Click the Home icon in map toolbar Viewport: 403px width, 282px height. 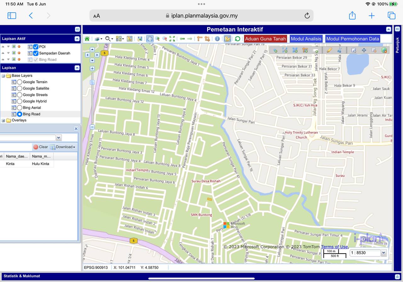[x=87, y=39]
